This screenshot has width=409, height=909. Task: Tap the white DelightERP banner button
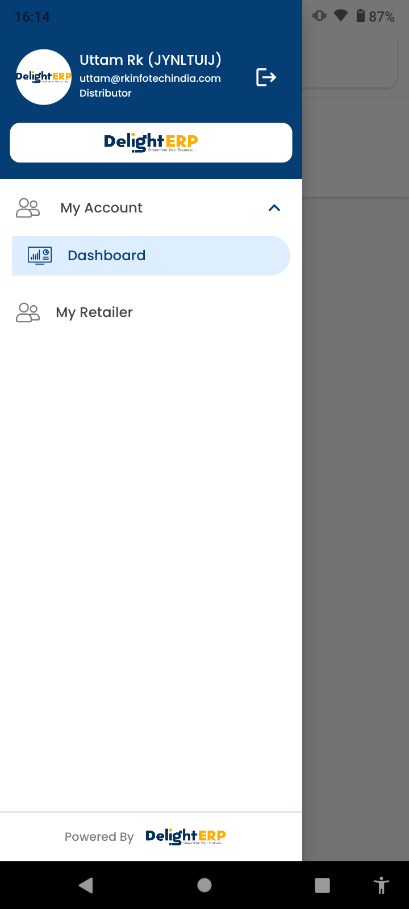(x=151, y=143)
